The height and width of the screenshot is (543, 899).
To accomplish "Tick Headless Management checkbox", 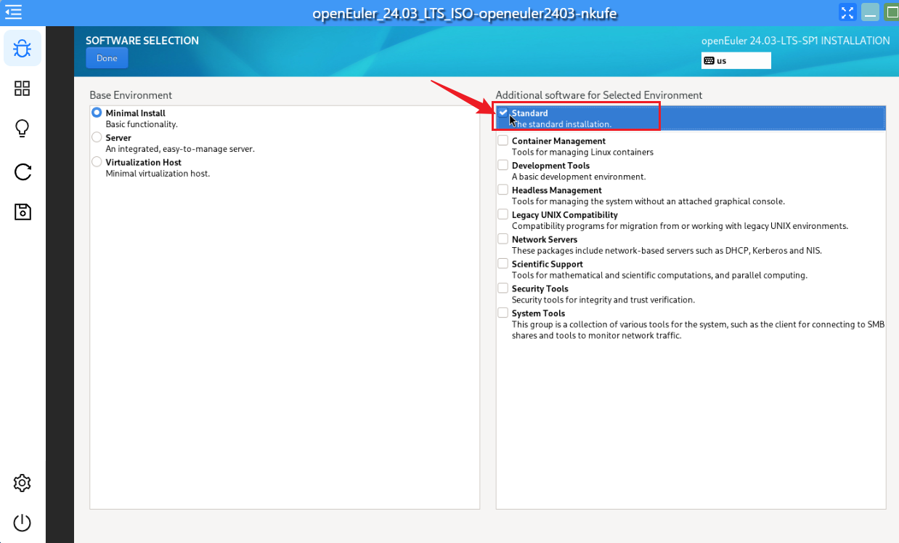I will coord(503,190).
